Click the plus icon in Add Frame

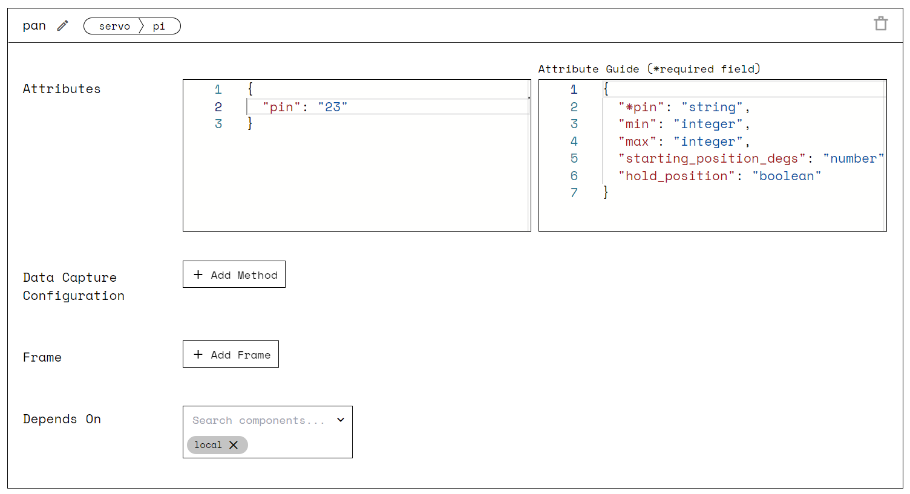pos(198,354)
